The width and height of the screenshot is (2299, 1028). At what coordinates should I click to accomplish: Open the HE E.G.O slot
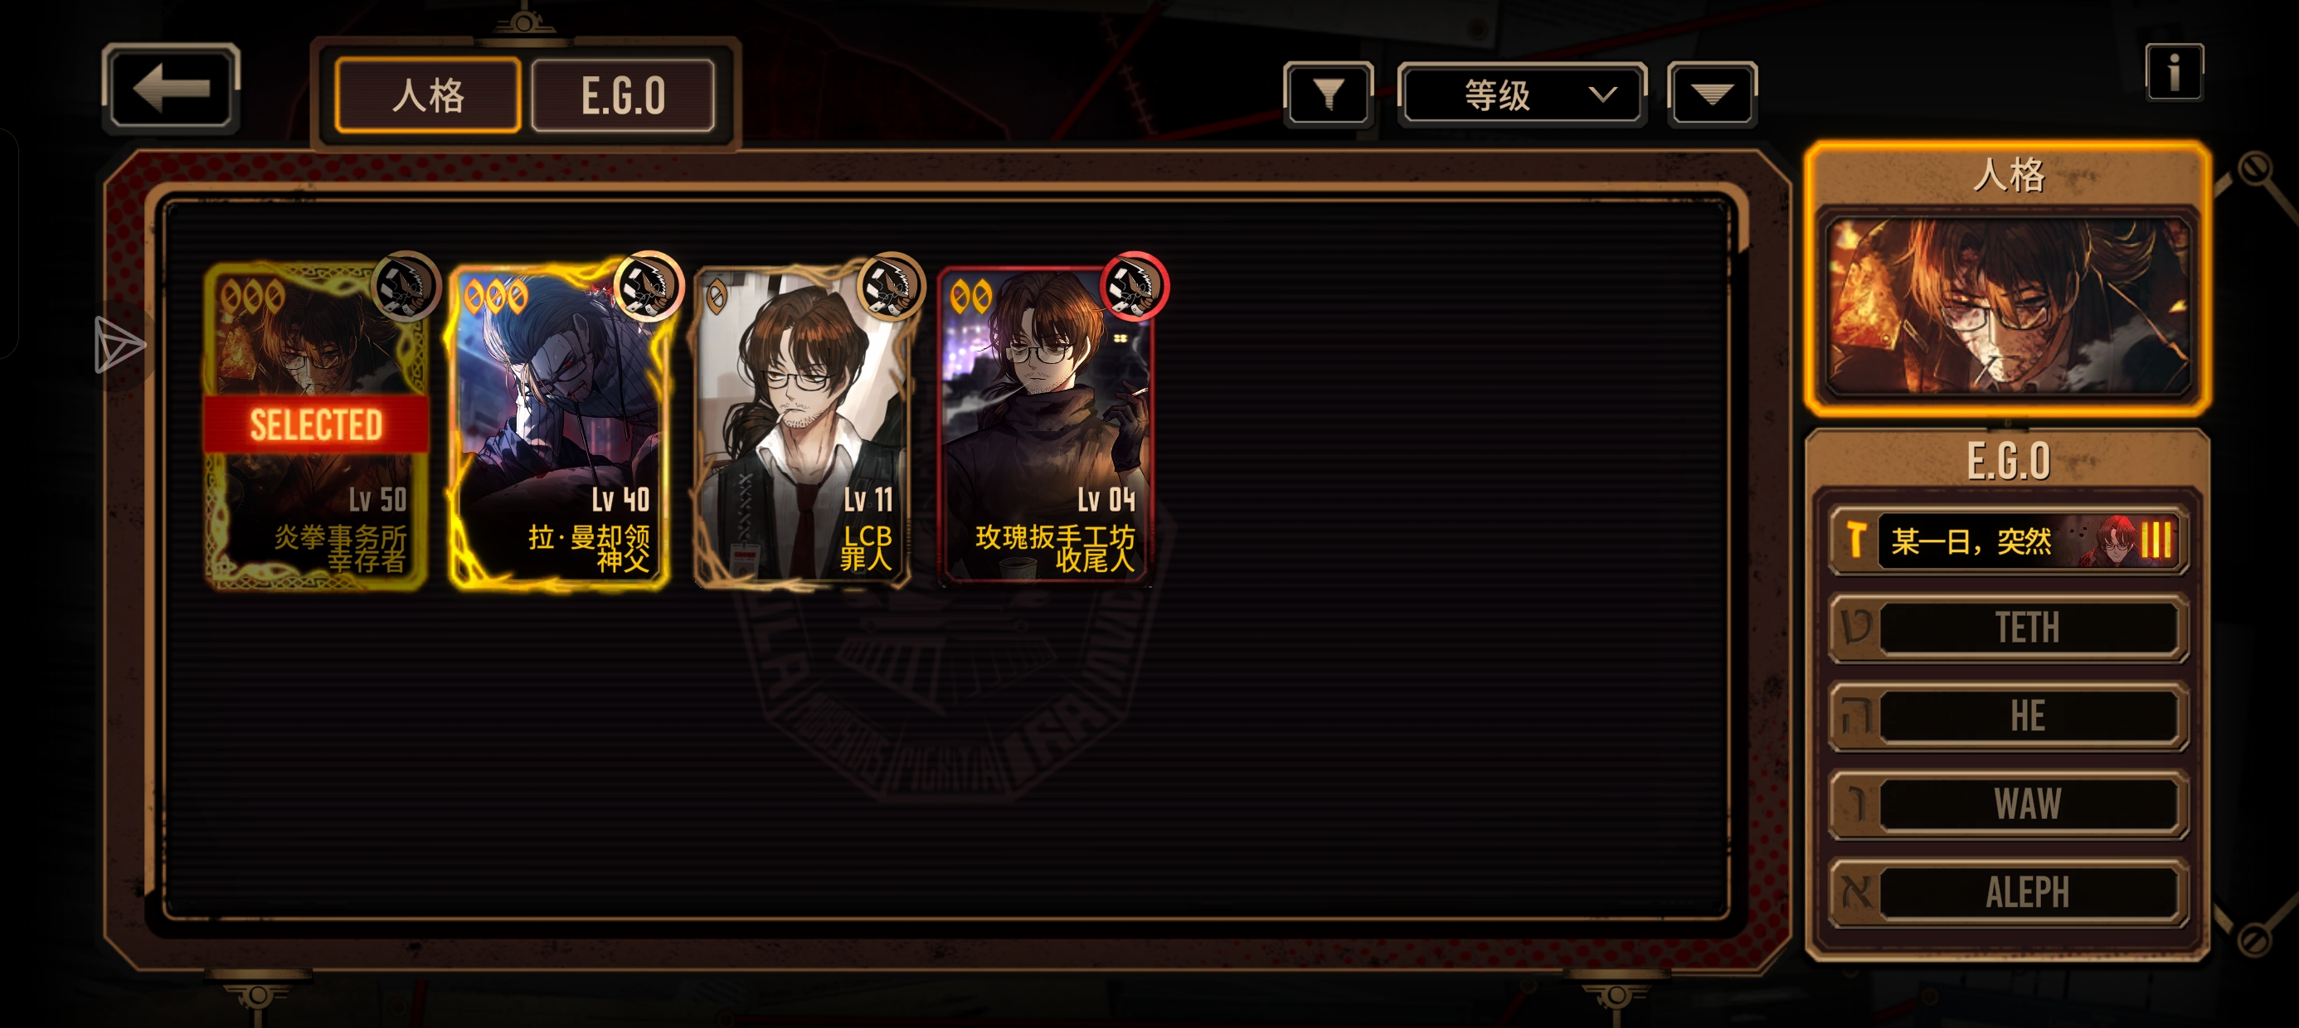(x=2007, y=715)
